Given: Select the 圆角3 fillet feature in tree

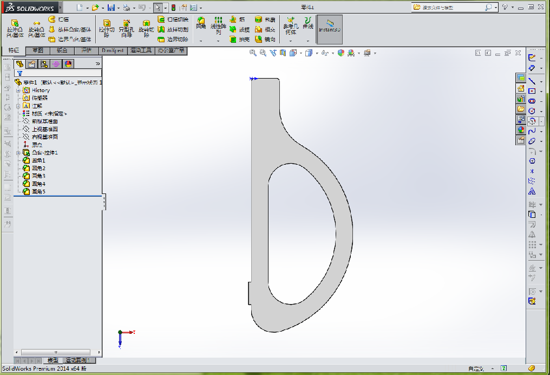Looking at the screenshot, I should click(x=34, y=176).
